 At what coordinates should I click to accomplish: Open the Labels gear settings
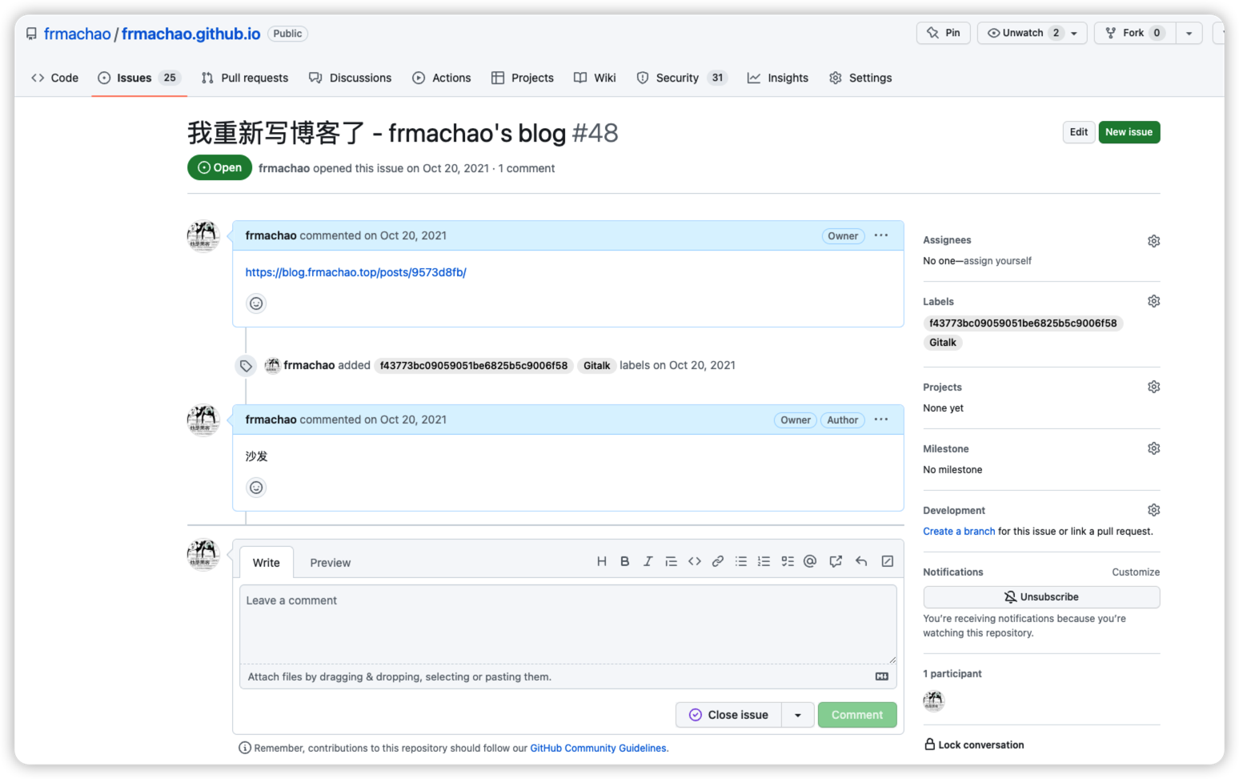click(1153, 301)
